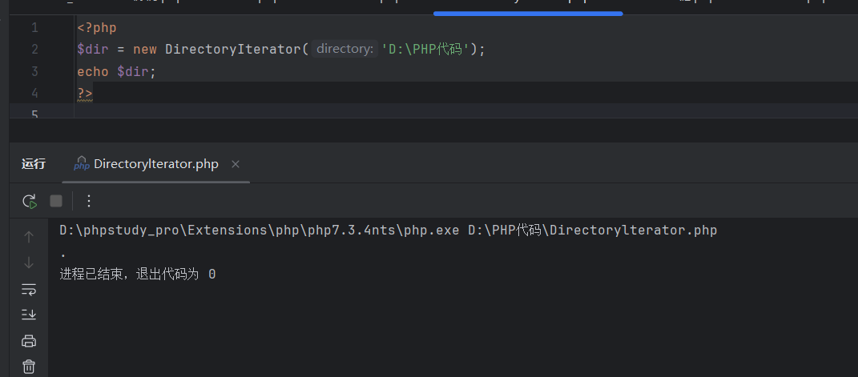Click the DirectoryIterator class name in code
The height and width of the screenshot is (377, 858).
point(232,50)
